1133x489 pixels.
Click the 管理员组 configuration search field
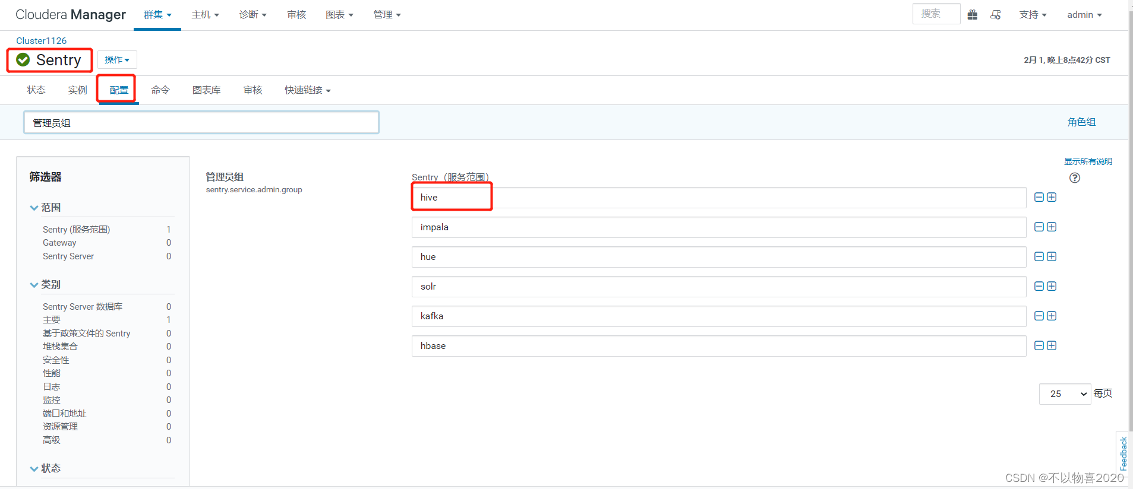201,122
